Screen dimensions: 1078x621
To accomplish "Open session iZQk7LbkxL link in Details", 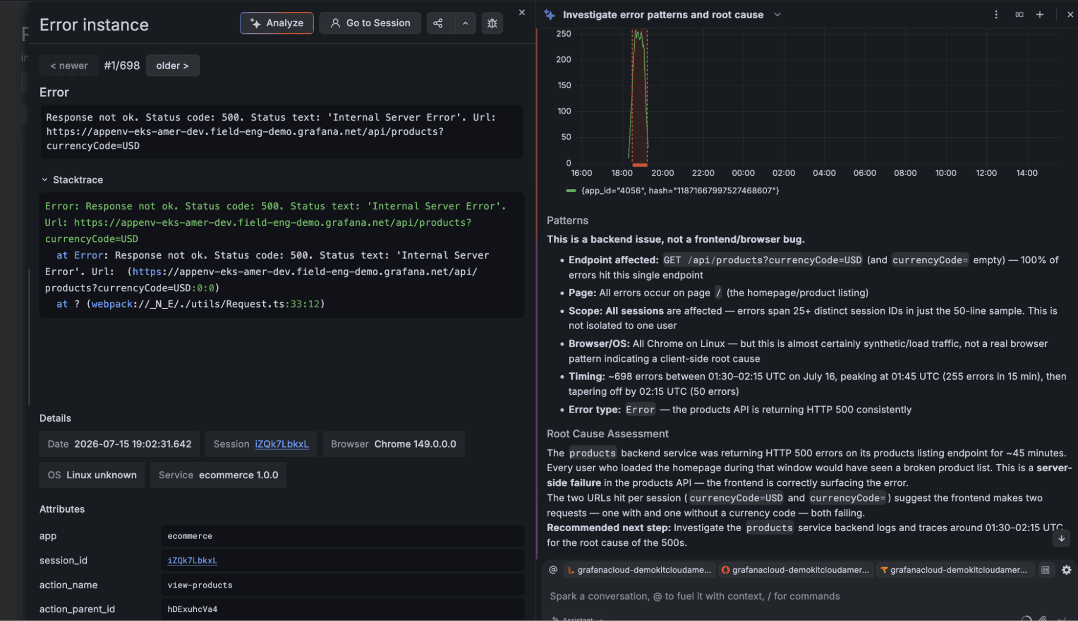I will pyautogui.click(x=281, y=444).
